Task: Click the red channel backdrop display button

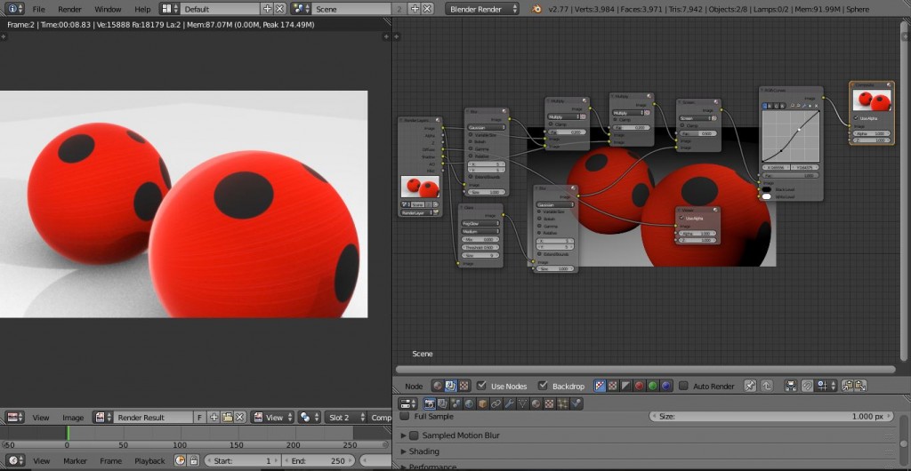Action: [x=638, y=386]
